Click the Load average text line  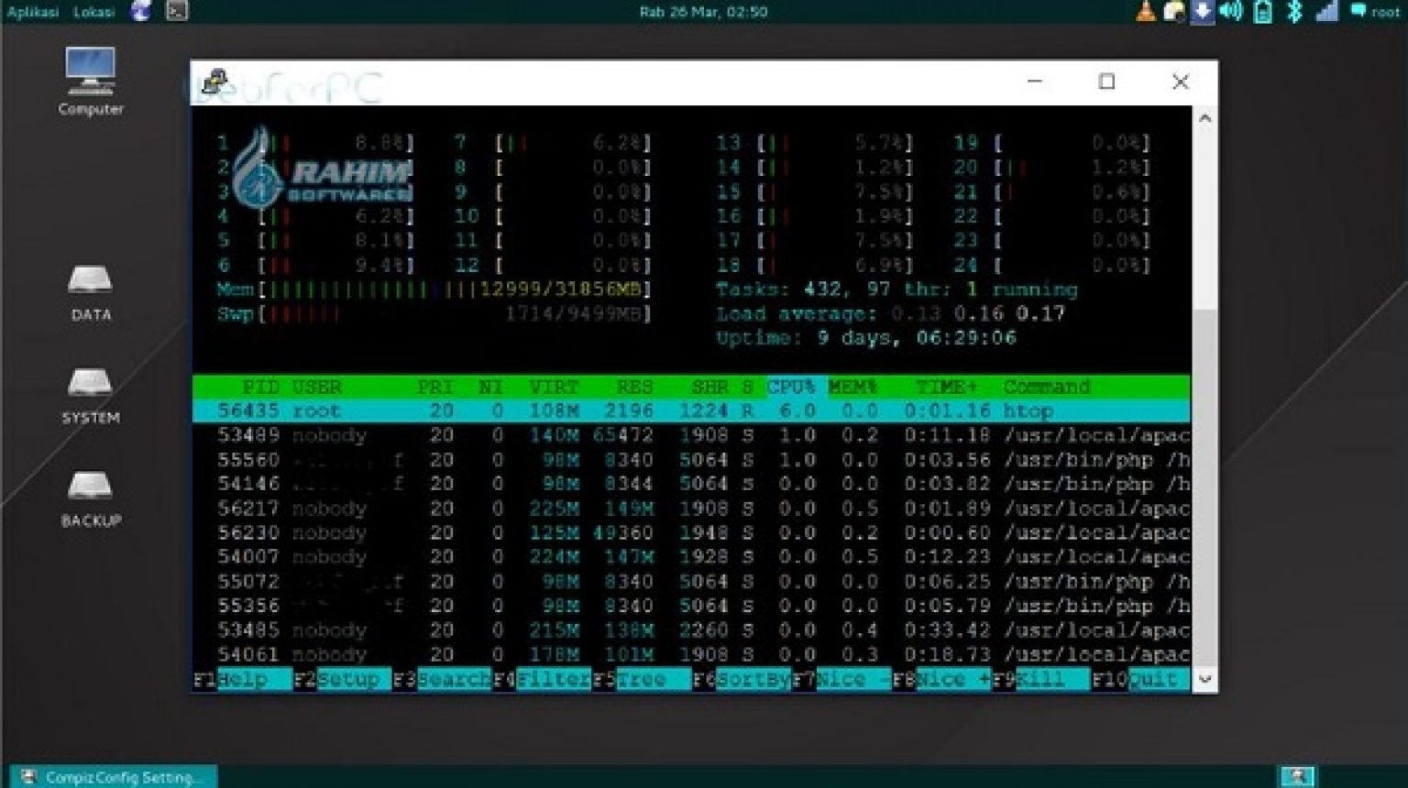point(890,313)
